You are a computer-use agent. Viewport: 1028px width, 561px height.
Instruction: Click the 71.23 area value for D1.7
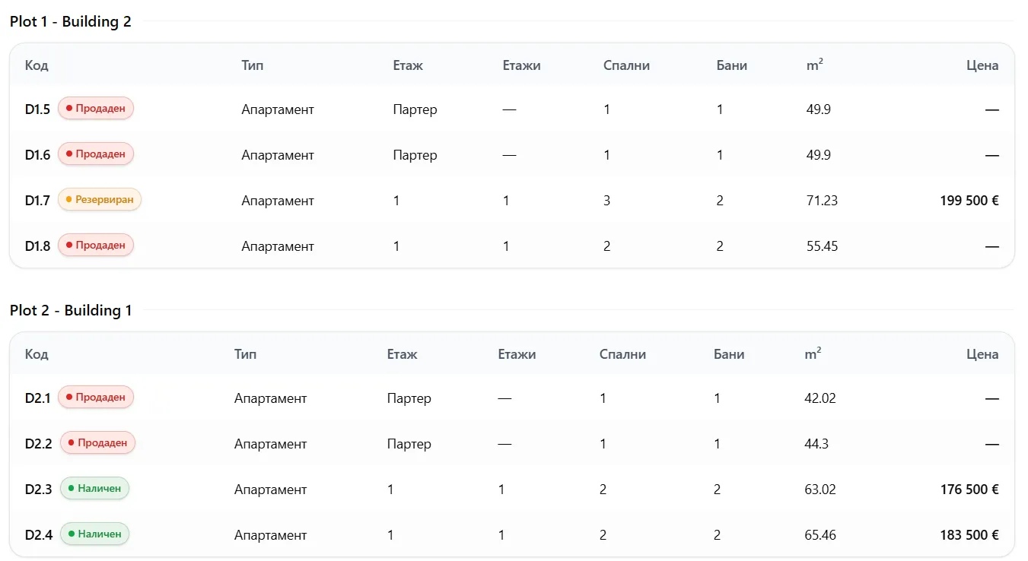pos(822,201)
